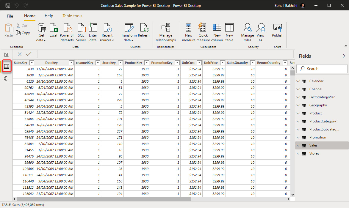The width and height of the screenshot is (349, 208).
Task: Click into the formula bar
Action: point(165,54)
